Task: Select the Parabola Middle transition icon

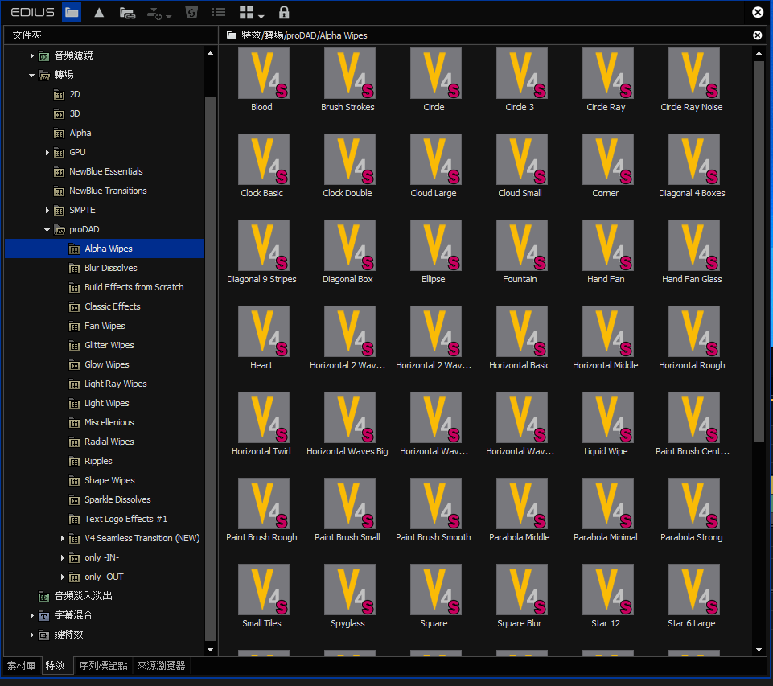Action: tap(521, 503)
